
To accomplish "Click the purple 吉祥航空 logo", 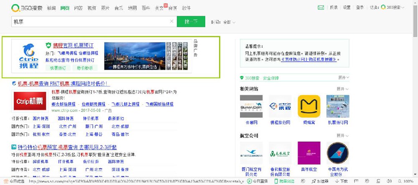I will (x=309, y=153).
